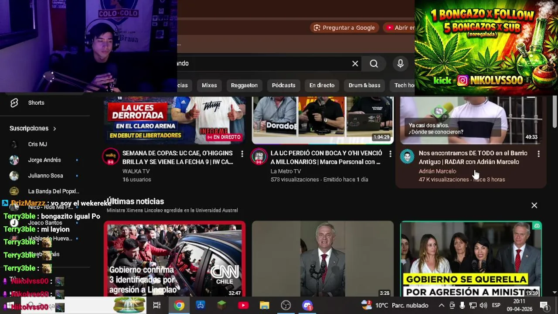558x314 pixels.
Task: Click the Abrir en button
Action: click(x=399, y=27)
